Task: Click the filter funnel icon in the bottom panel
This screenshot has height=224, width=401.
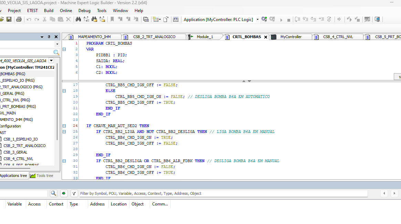Action: click(74, 193)
